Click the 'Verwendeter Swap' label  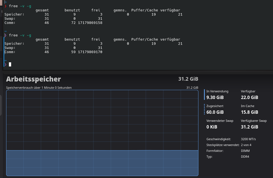click(x=220, y=121)
